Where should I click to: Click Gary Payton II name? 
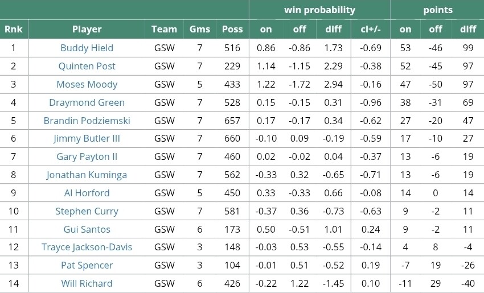pyautogui.click(x=87, y=156)
